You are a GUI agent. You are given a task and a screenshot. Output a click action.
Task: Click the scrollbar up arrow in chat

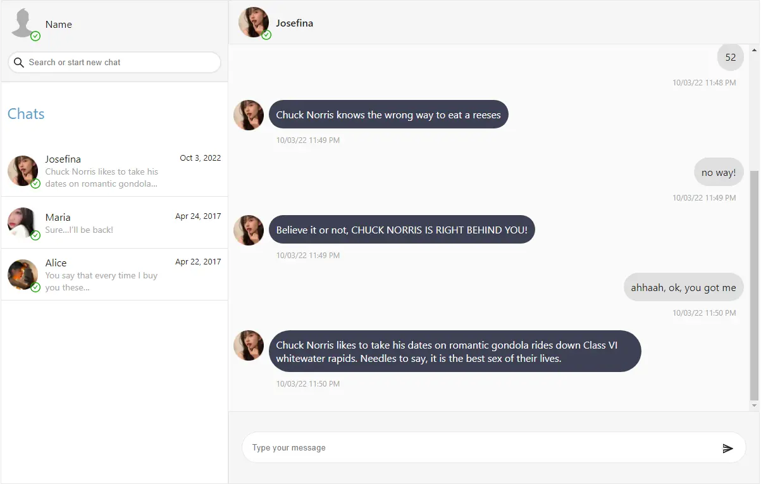754,49
